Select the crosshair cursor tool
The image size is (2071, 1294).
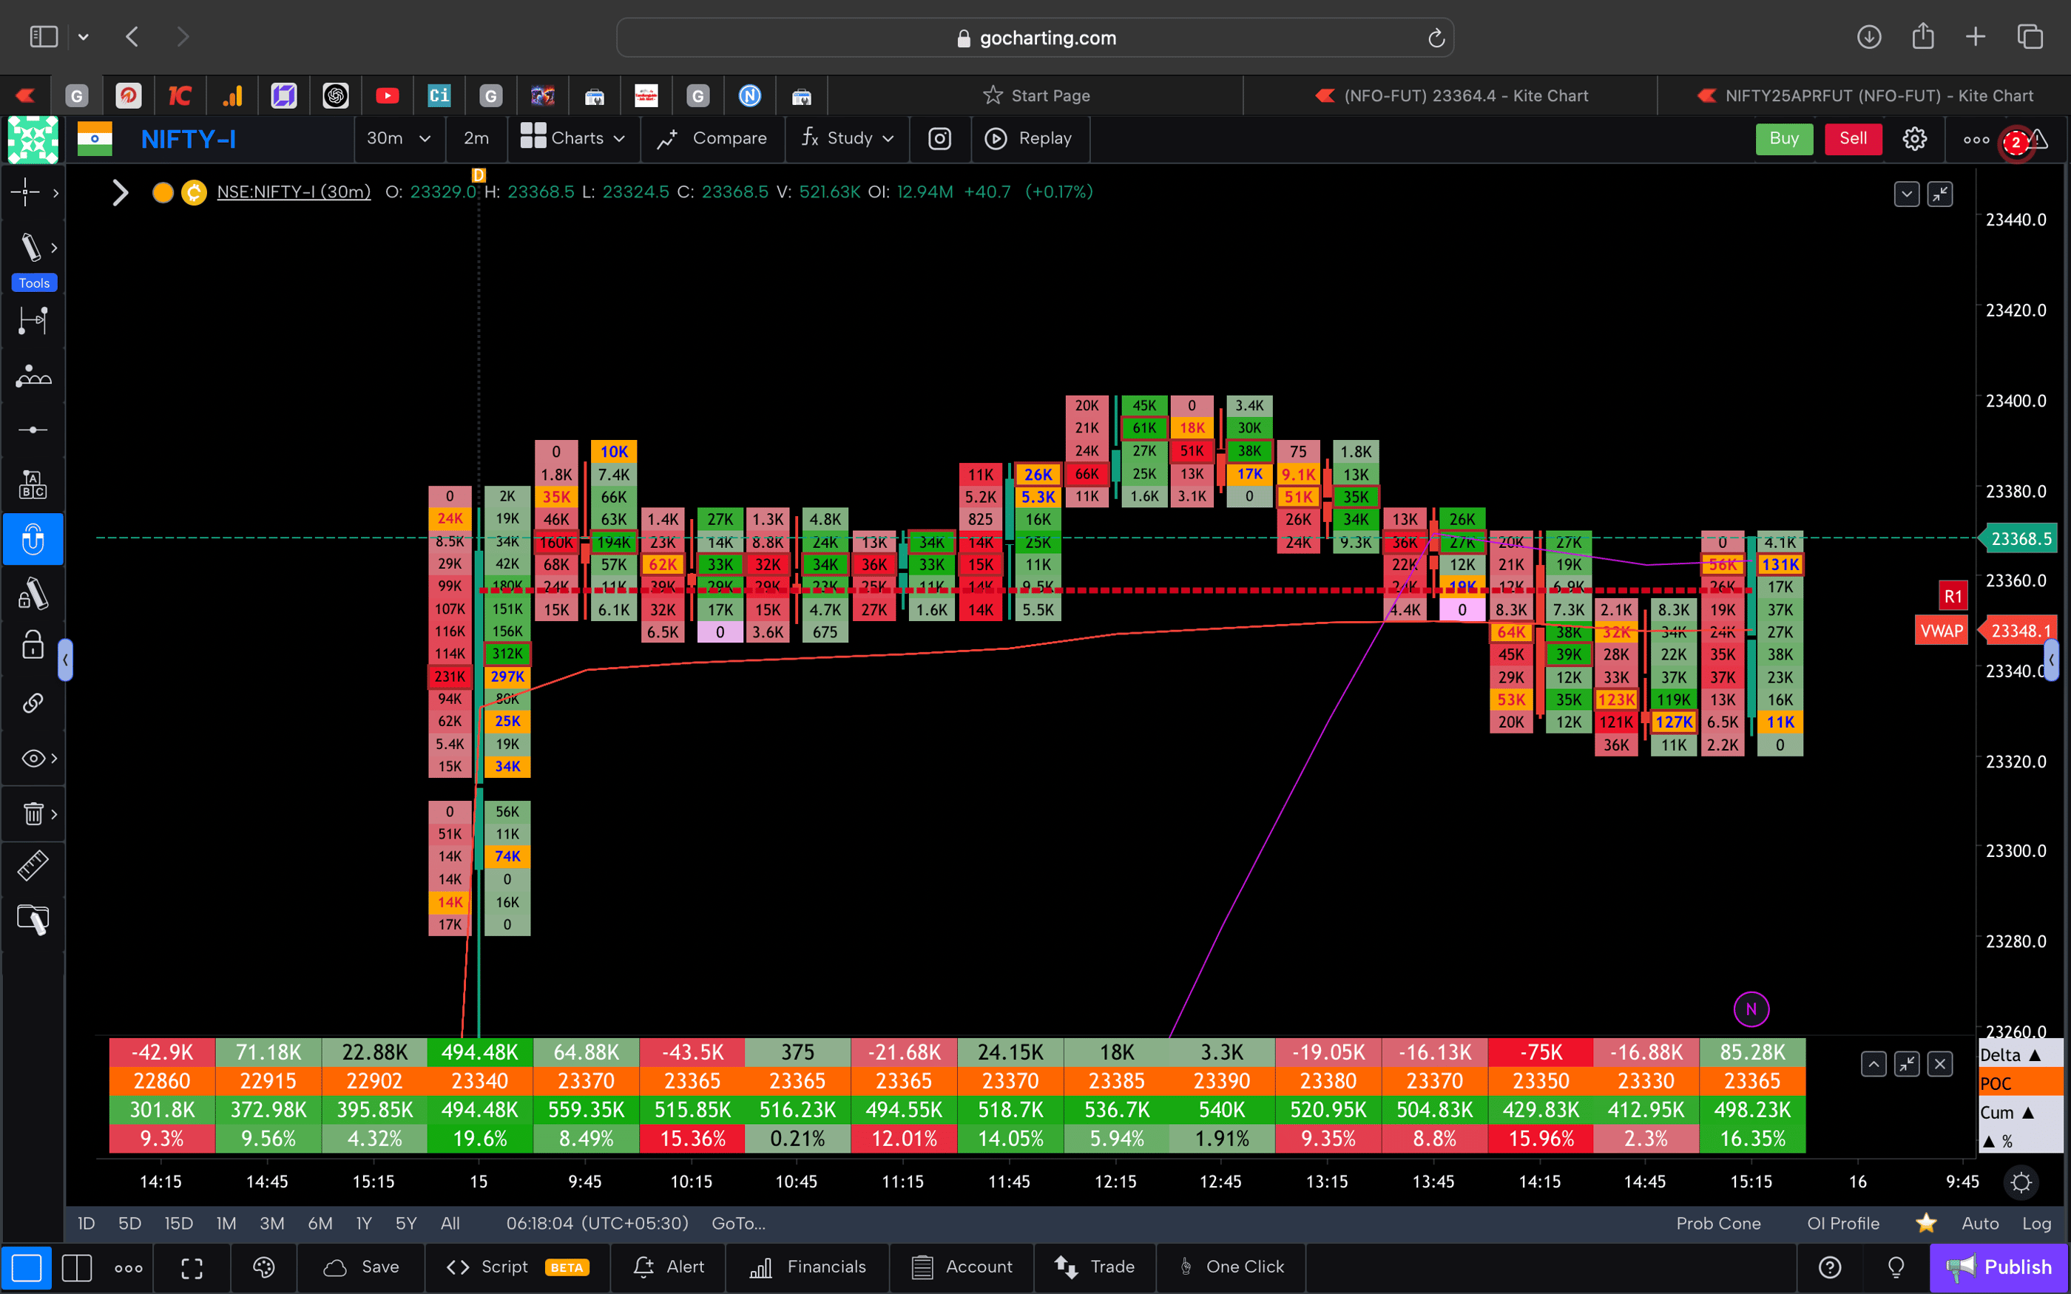[26, 192]
